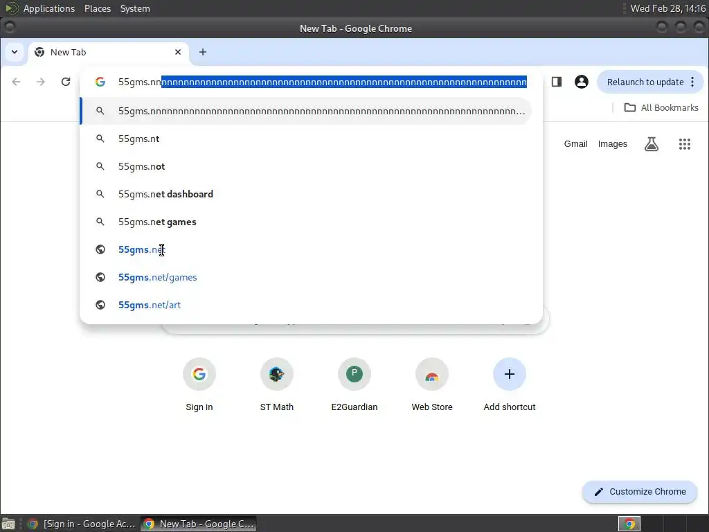Switch to Sign in - Google Ac... taskbar window
This screenshot has height=532, width=709.
coord(82,524)
